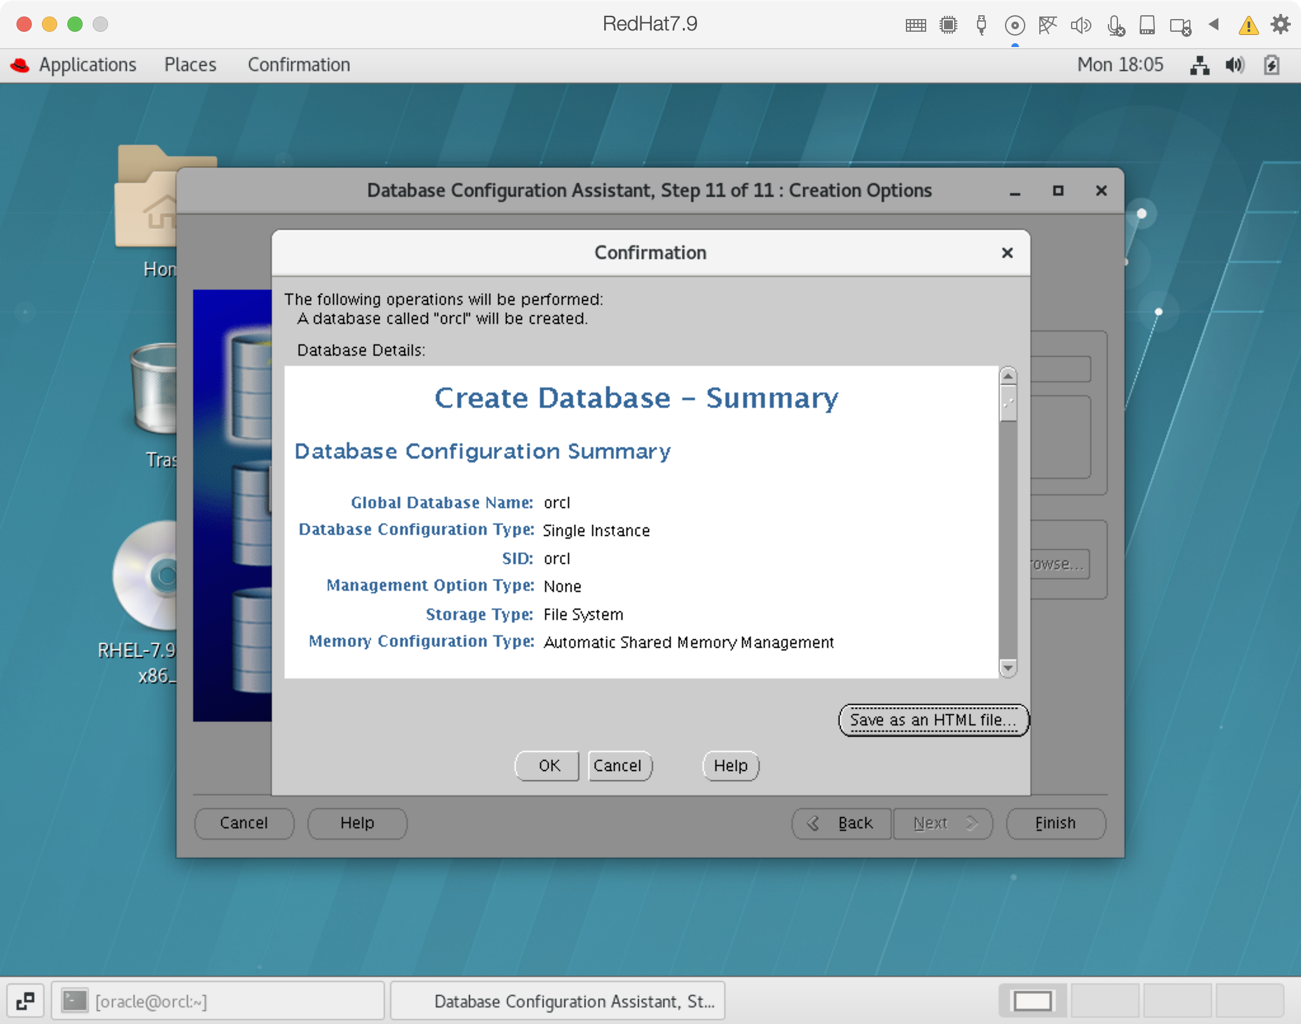Click the summary scrollbar up arrow
Viewport: 1301px width, 1024px height.
point(1008,376)
